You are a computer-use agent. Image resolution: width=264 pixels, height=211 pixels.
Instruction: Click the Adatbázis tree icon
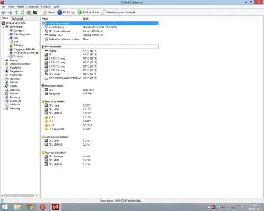[x=7, y=104]
